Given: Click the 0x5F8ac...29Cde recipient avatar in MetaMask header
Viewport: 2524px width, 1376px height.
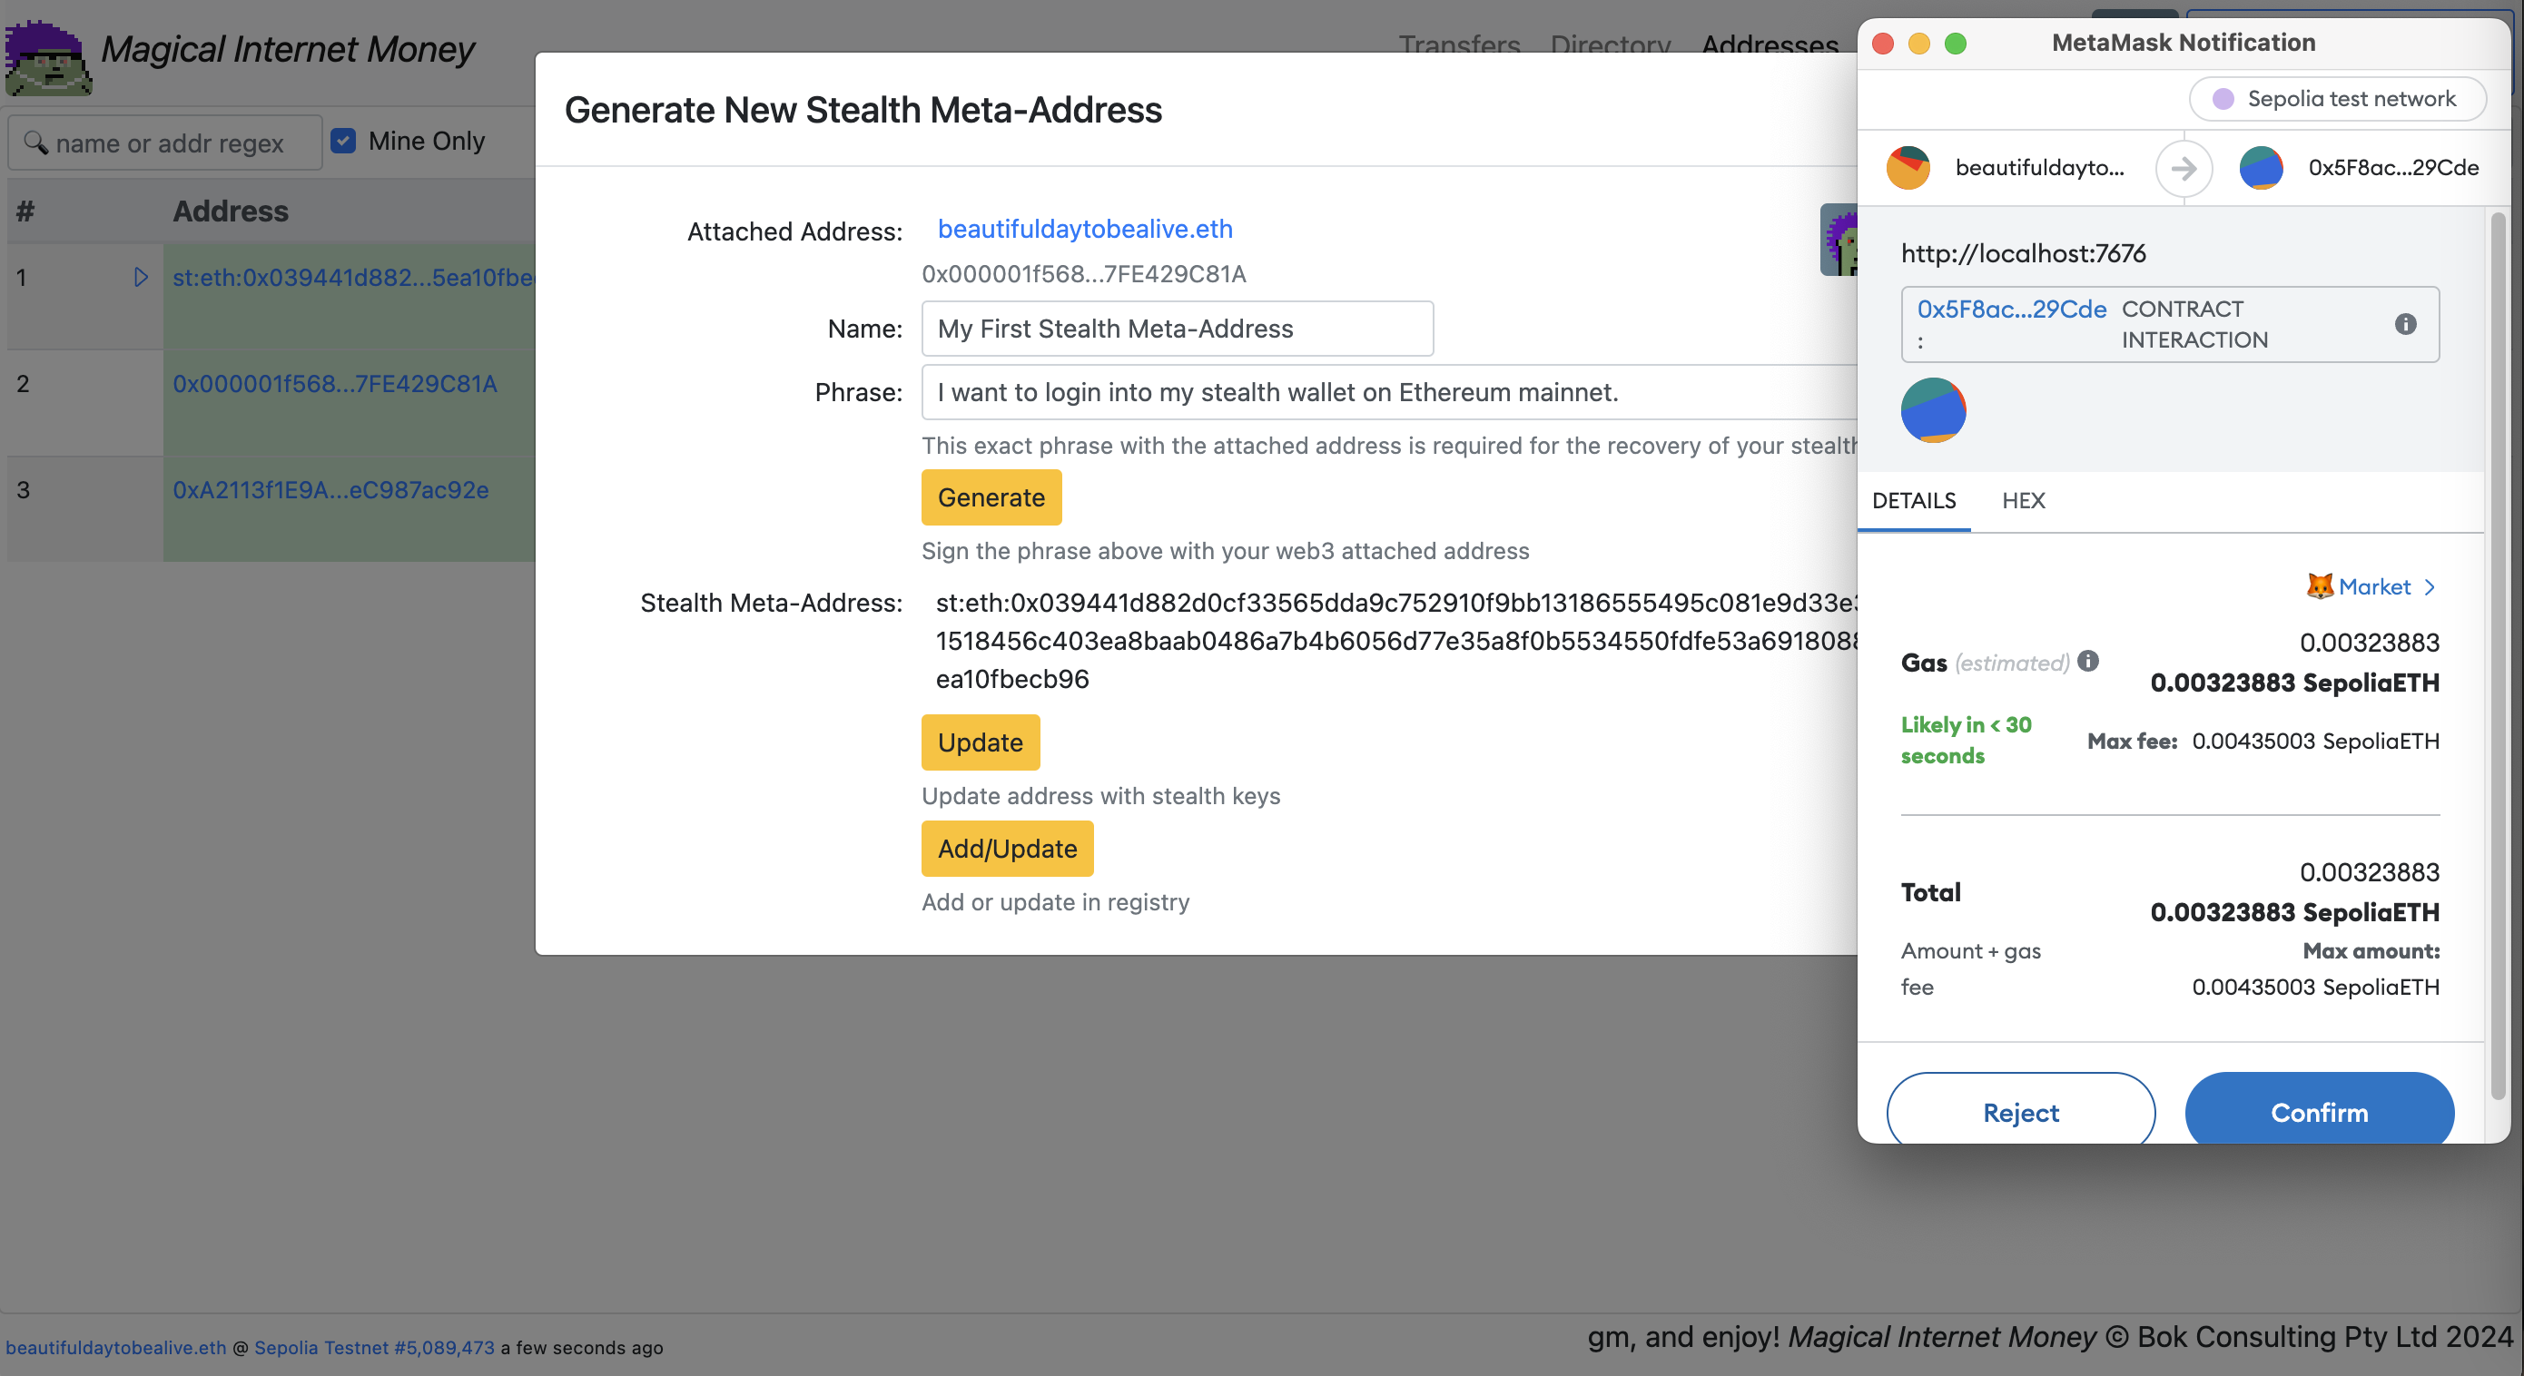Looking at the screenshot, I should point(2261,168).
